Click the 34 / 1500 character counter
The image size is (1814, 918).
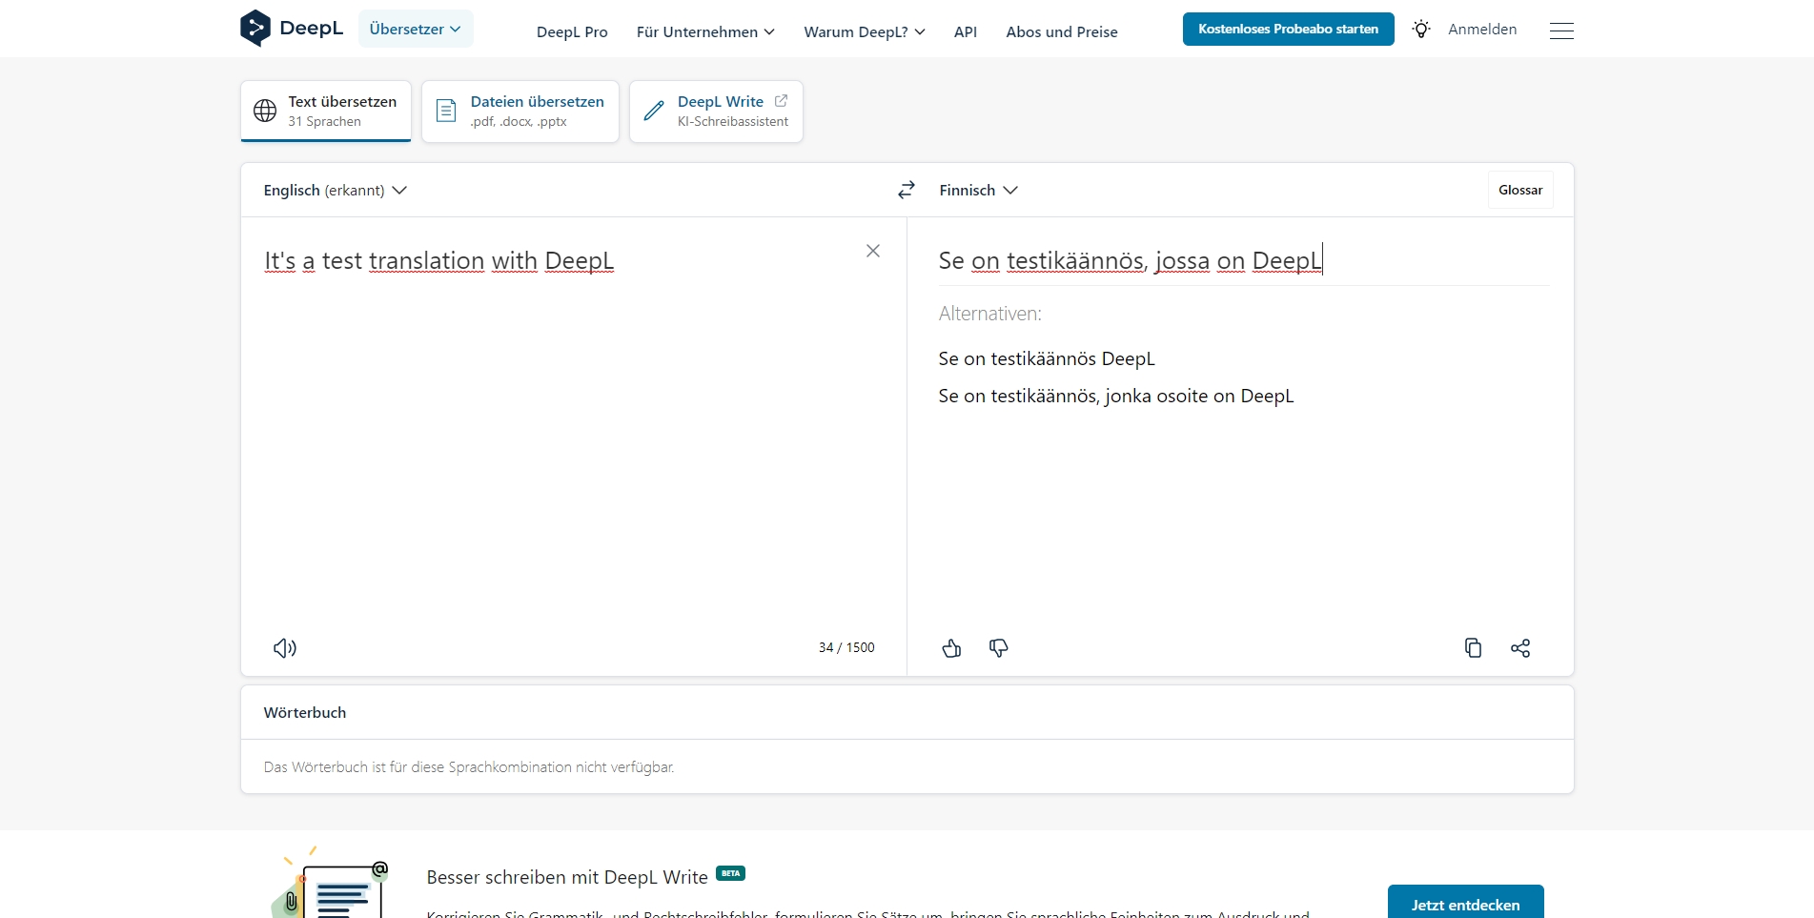[846, 647]
